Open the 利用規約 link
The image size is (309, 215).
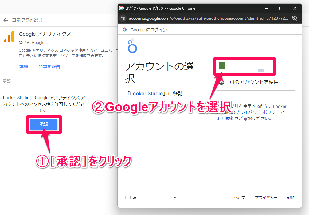pos(226,119)
